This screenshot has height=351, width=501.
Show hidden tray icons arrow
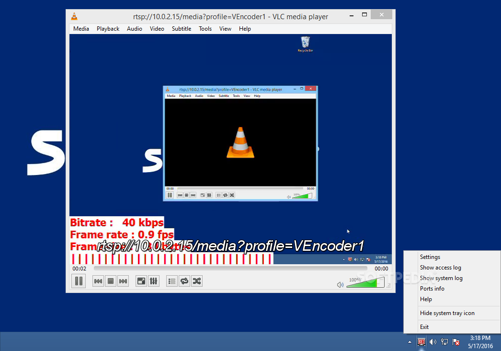(x=410, y=342)
